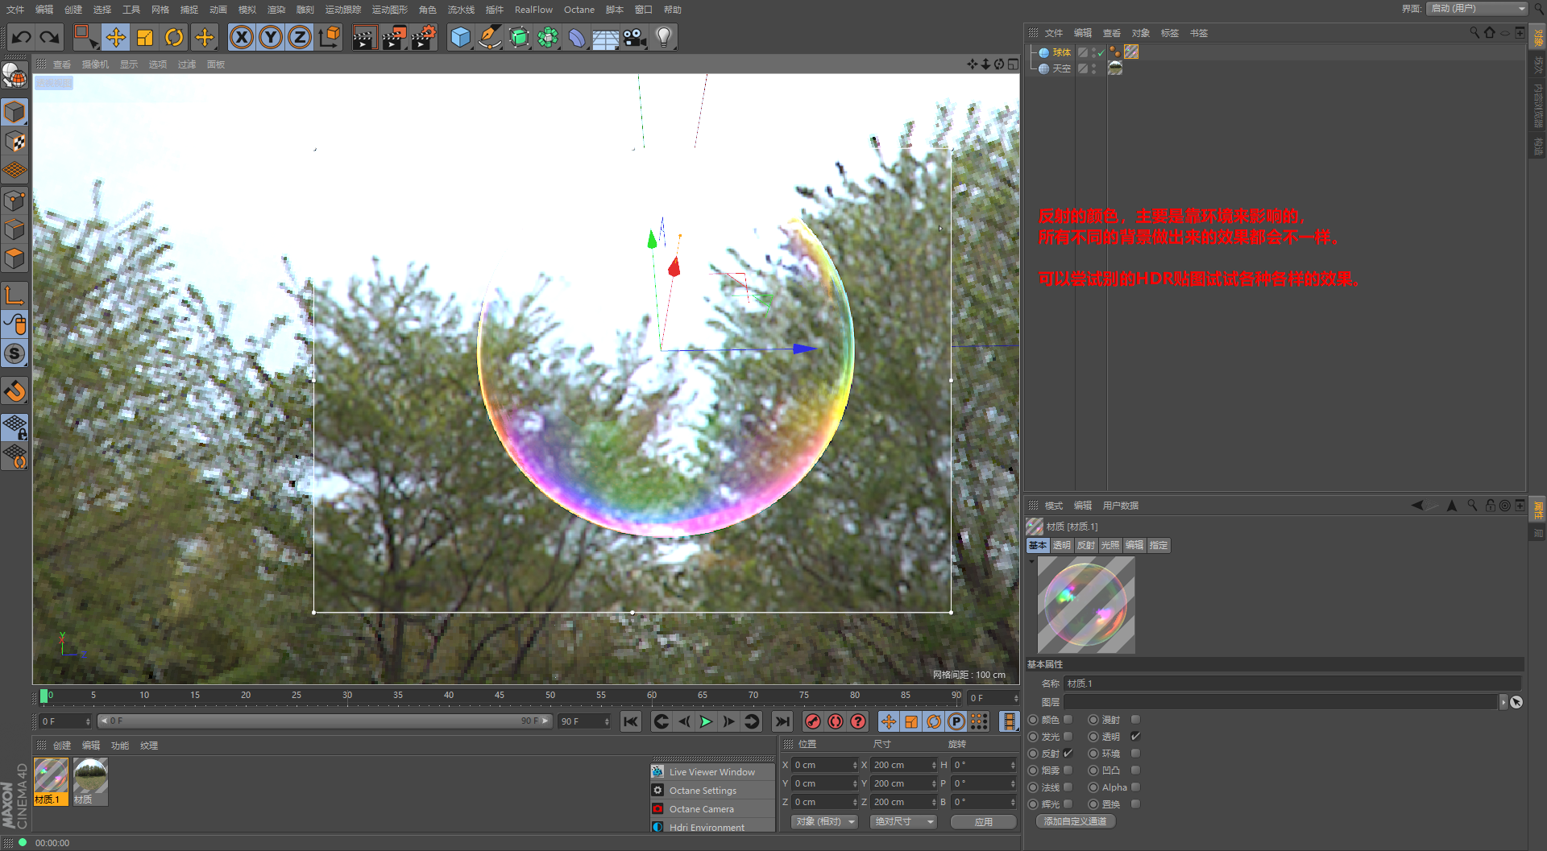This screenshot has height=851, width=1547.
Task: Click the green Array modeling icon
Action: point(549,37)
